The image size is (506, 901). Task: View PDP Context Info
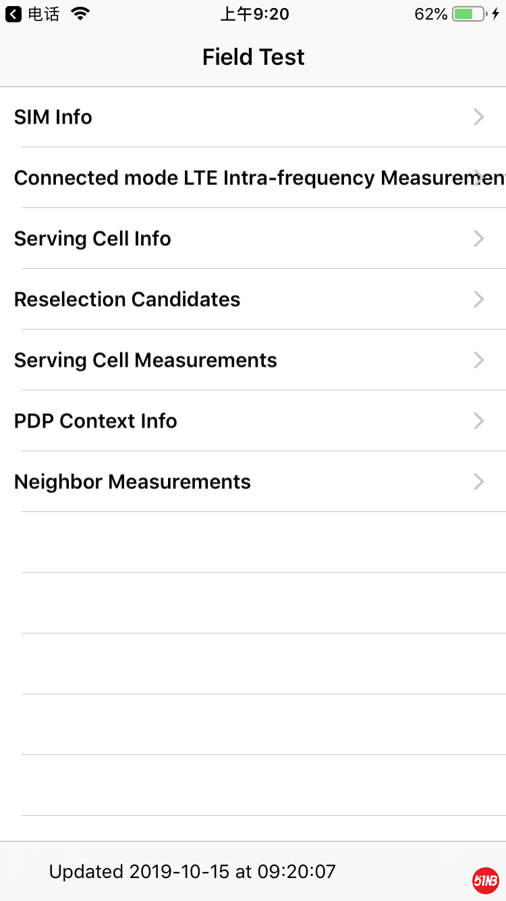tap(96, 421)
